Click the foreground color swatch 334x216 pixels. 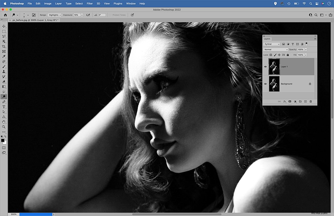point(3,140)
